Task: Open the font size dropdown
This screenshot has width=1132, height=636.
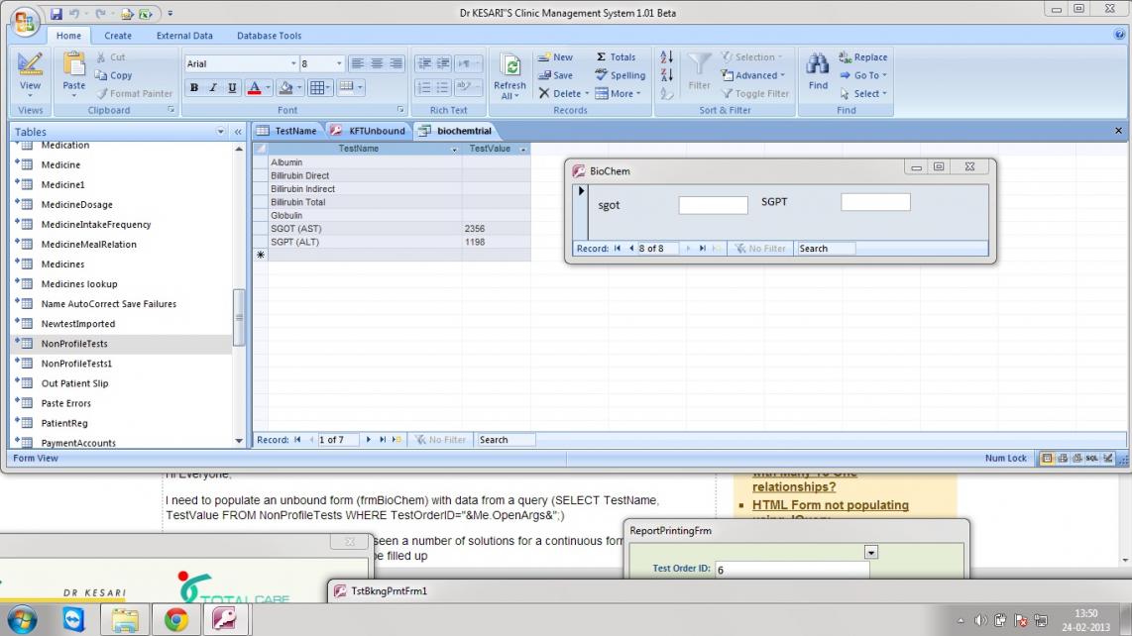Action: click(339, 63)
